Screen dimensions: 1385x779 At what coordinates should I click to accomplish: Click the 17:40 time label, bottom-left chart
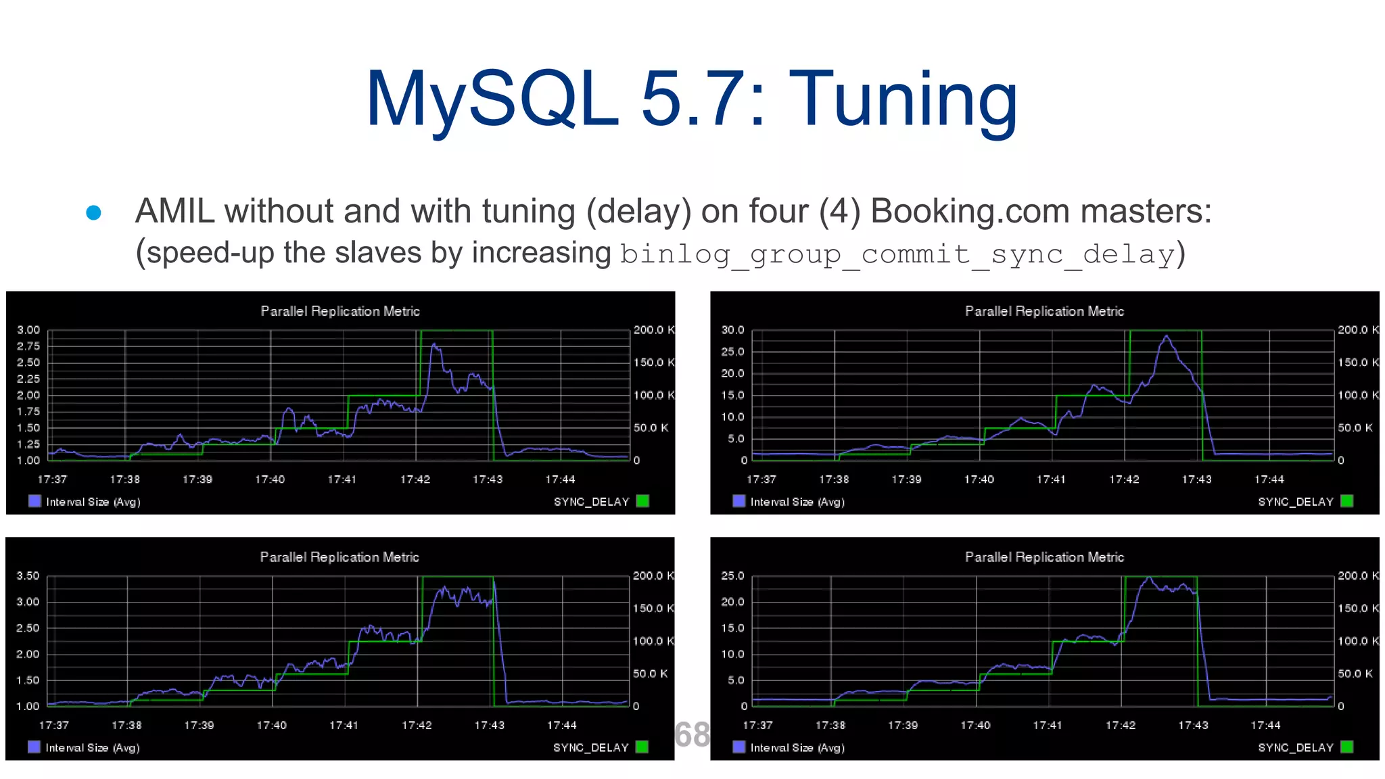[272, 726]
